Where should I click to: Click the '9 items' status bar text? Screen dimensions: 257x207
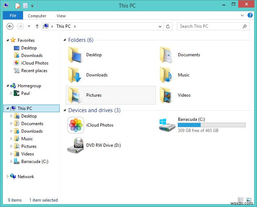(15, 200)
